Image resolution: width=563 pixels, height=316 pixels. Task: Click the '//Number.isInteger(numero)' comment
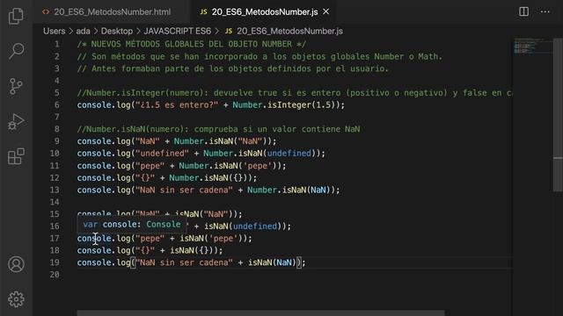[295, 93]
